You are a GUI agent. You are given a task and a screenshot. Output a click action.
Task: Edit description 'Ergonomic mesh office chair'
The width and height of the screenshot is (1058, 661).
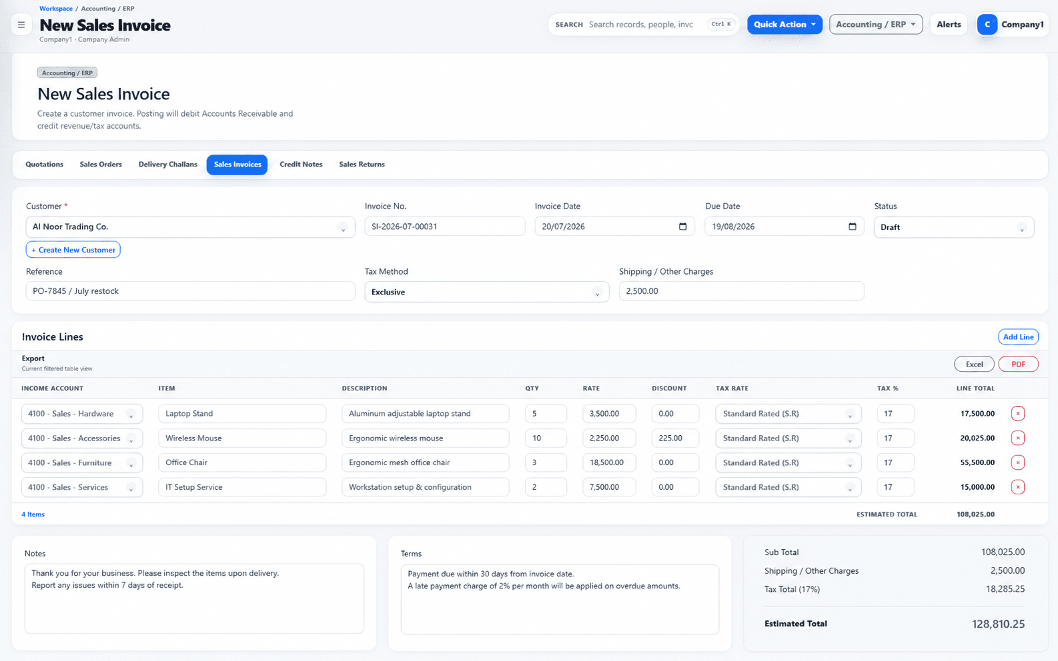coord(426,462)
